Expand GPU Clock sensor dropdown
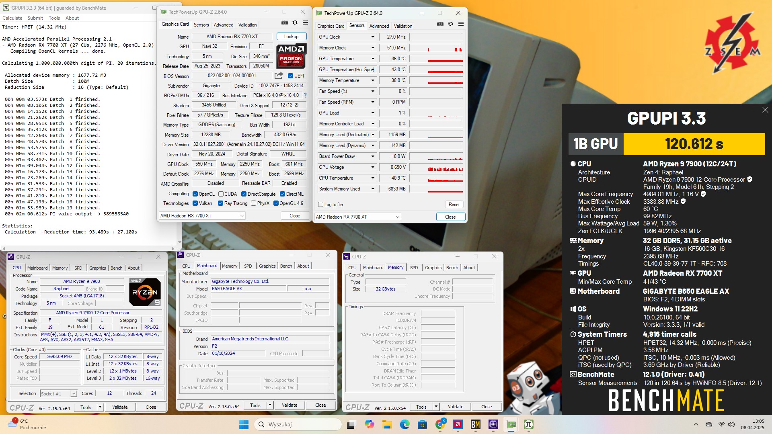772x434 pixels. coord(373,37)
